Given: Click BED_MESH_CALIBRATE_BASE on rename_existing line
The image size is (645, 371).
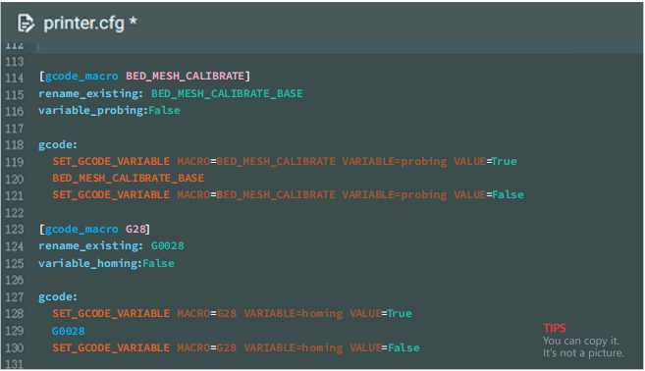Looking at the screenshot, I should point(227,94).
